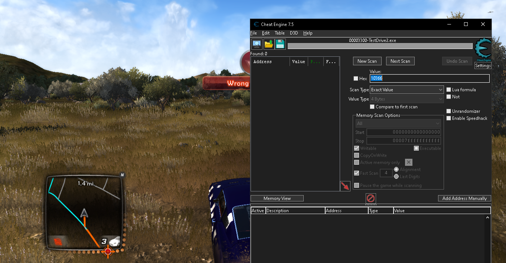This screenshot has height=263, width=506.
Task: Click the scan progress bar
Action: (x=380, y=46)
